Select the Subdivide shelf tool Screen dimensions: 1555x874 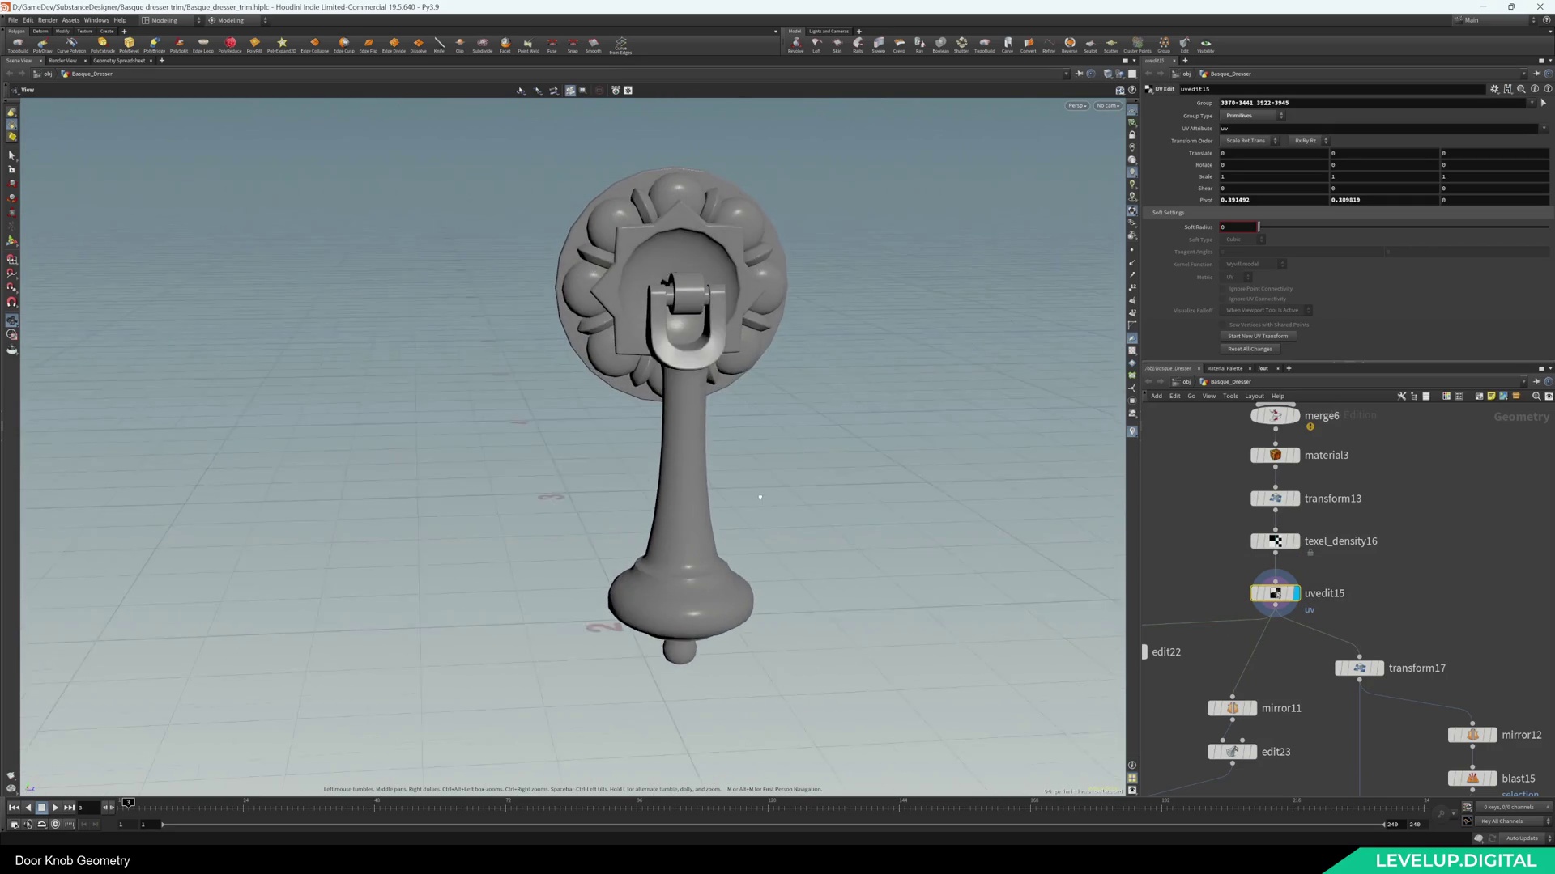[x=482, y=45]
